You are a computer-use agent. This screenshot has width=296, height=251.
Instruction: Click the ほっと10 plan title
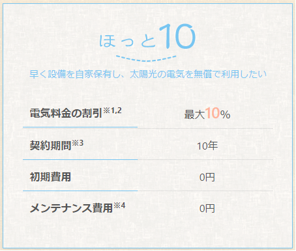[x=147, y=36]
